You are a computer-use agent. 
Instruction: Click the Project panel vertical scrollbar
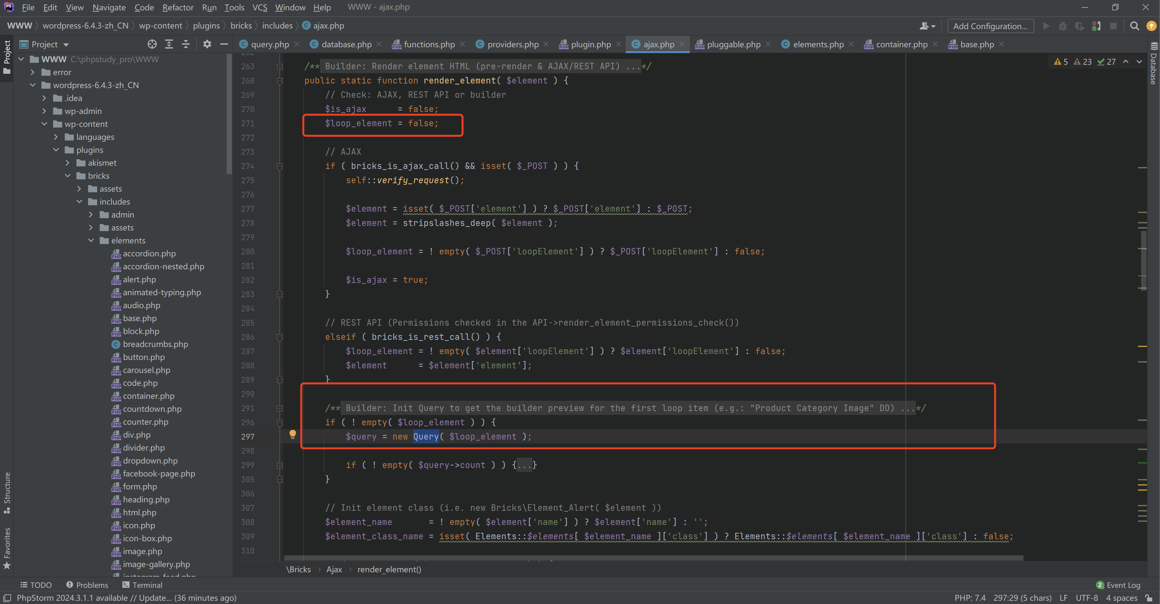[229, 113]
